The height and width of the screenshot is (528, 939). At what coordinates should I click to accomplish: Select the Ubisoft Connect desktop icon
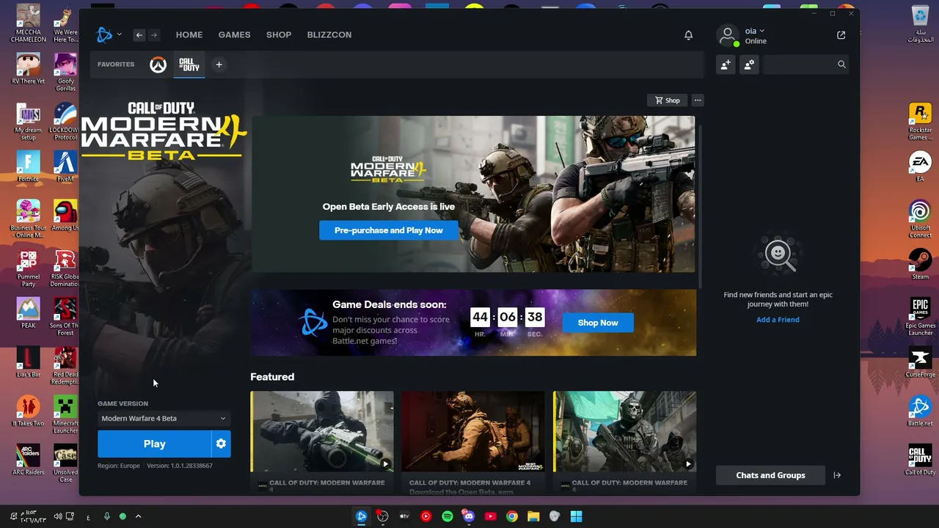tap(920, 219)
